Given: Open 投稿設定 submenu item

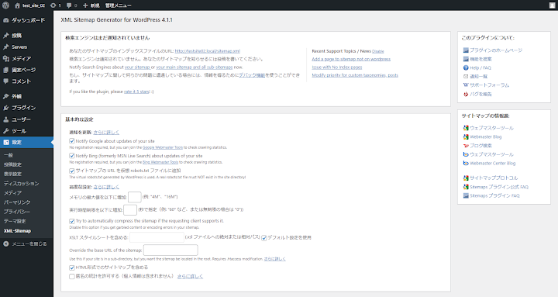Looking at the screenshot, I should (13, 164).
